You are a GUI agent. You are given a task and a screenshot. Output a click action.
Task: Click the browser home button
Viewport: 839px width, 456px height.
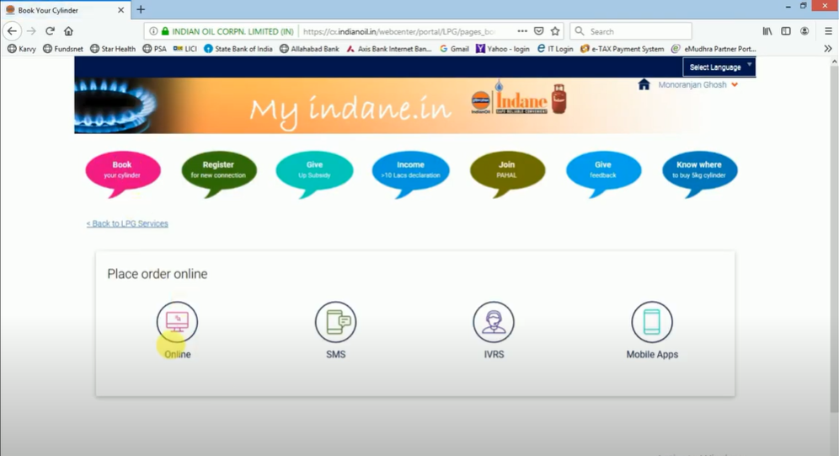coord(69,31)
